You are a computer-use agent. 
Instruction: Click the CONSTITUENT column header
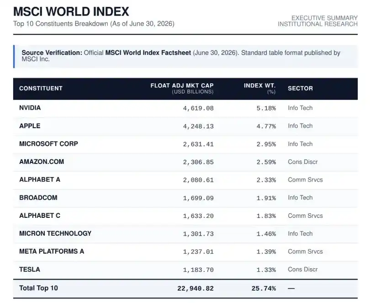41,88
